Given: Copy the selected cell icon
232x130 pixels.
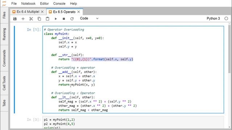Looking at the screenshot, I should 39,19.
